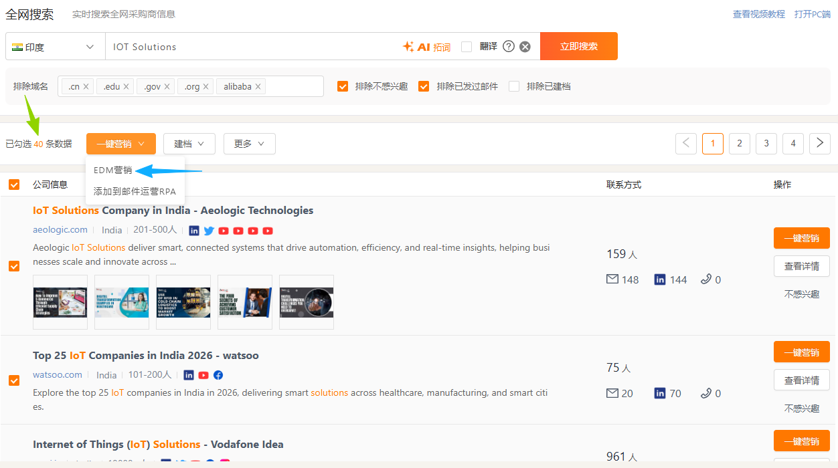
Task: Click 一键营销 button in the Vodafone Idea row
Action: 802,441
